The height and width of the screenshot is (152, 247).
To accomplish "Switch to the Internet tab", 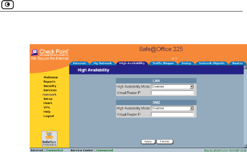I will click(79, 63).
